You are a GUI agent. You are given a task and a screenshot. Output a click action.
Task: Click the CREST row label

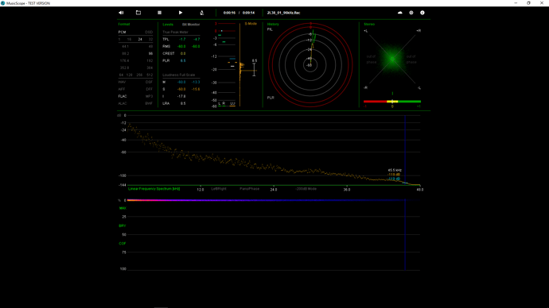click(169, 54)
